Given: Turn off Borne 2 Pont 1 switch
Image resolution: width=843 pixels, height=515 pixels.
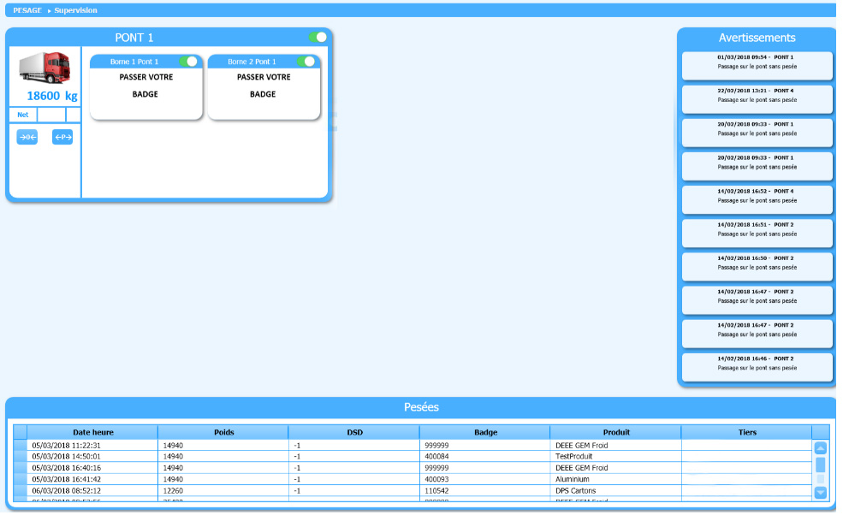Looking at the screenshot, I should click(306, 62).
